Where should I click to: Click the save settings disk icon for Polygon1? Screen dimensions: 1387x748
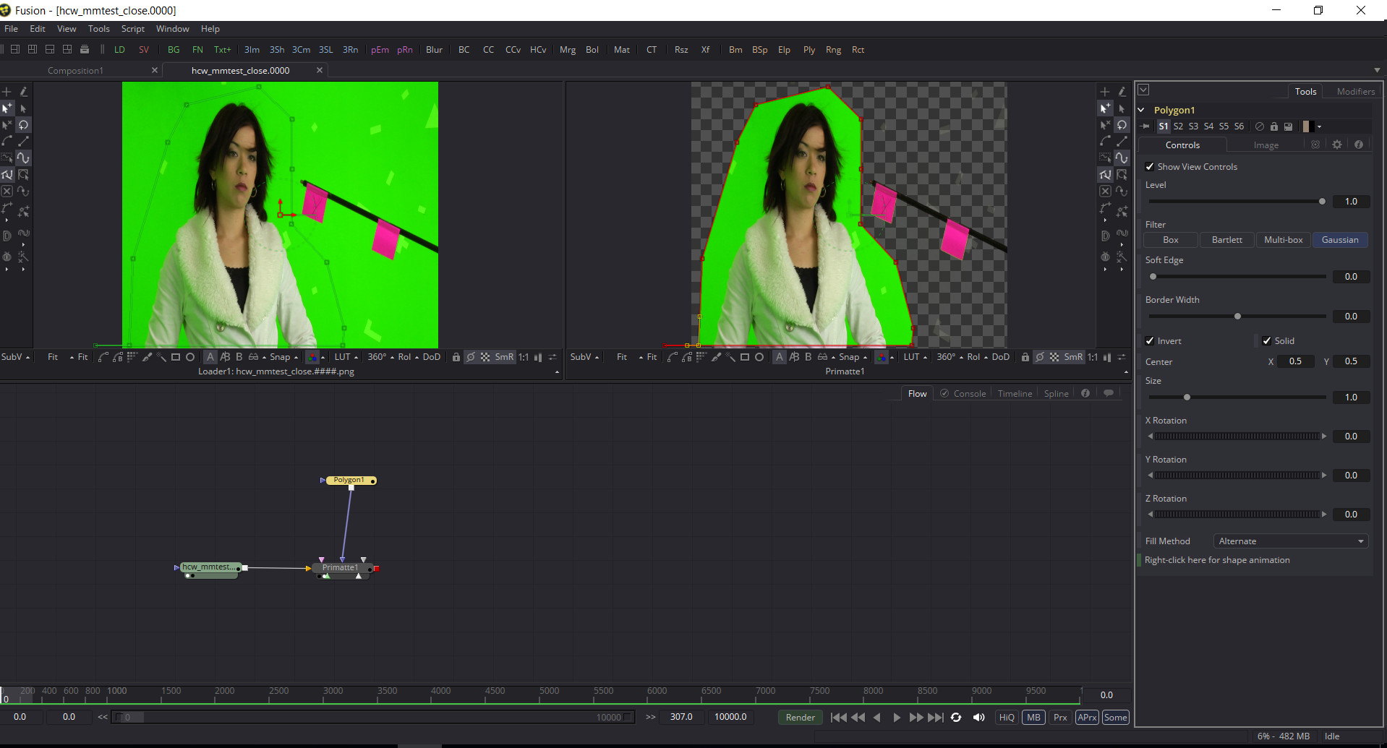(x=1288, y=126)
